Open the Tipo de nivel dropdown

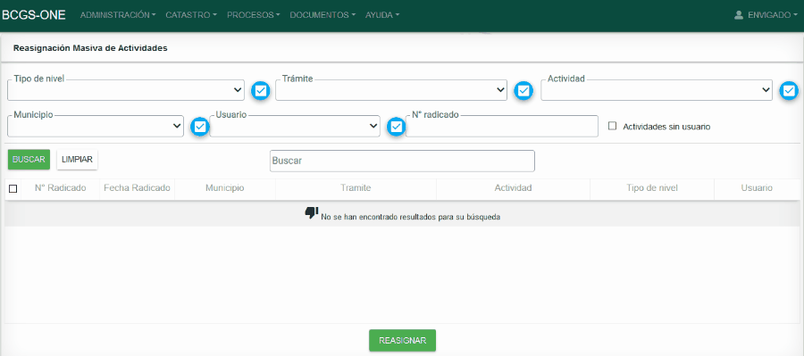coord(126,90)
